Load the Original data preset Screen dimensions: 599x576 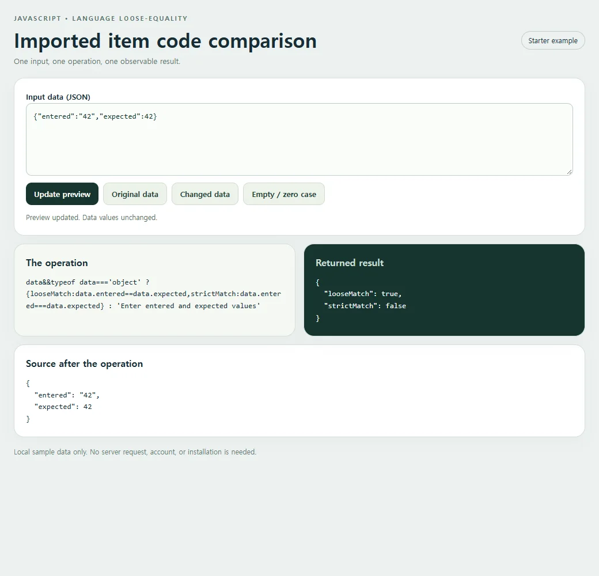[135, 194]
